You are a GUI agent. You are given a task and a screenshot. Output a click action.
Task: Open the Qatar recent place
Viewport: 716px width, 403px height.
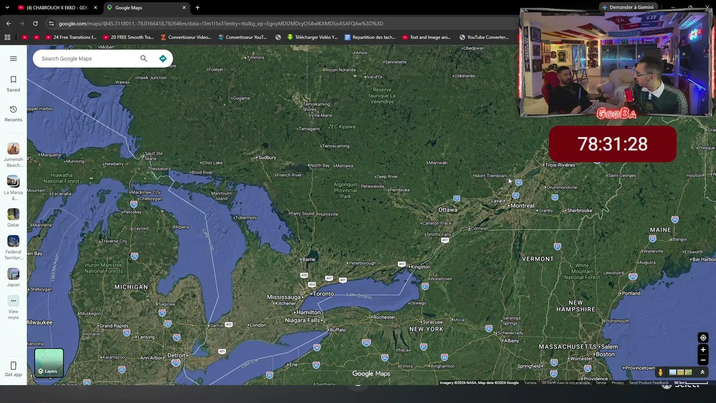click(13, 218)
